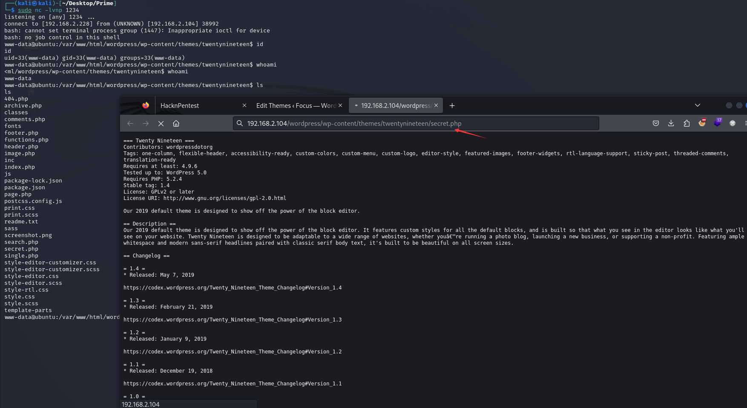Screen dimensions: 747x408
Task: Go back to previous page
Action: click(x=130, y=123)
